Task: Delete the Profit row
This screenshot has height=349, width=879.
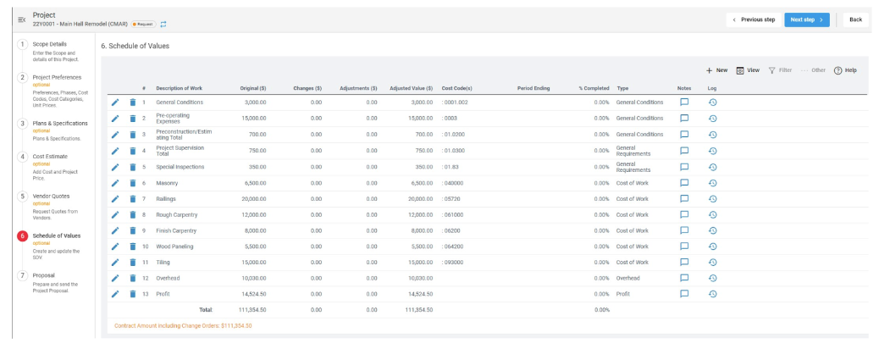Action: point(133,294)
